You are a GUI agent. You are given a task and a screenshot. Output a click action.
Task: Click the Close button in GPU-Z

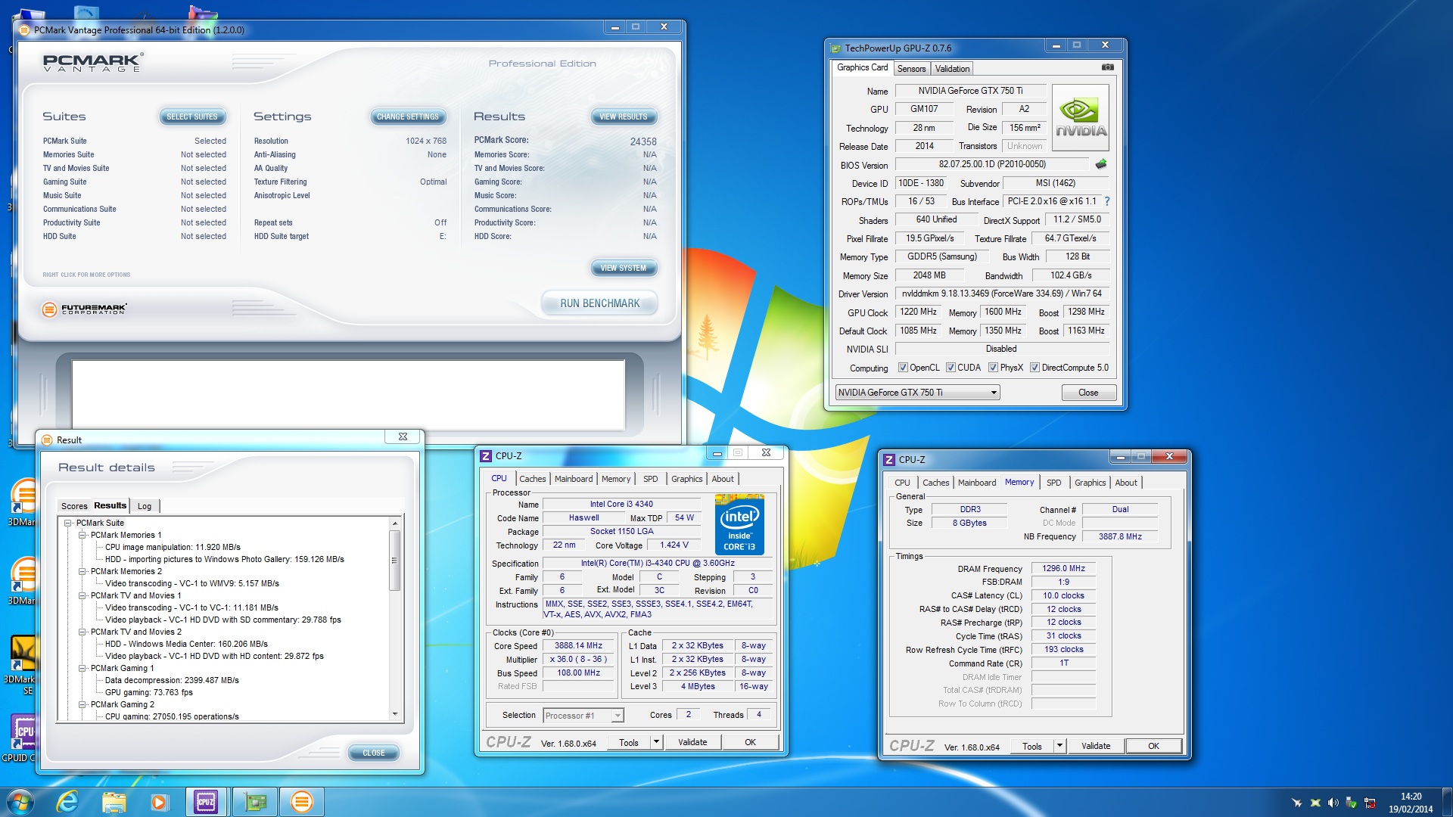tap(1088, 393)
